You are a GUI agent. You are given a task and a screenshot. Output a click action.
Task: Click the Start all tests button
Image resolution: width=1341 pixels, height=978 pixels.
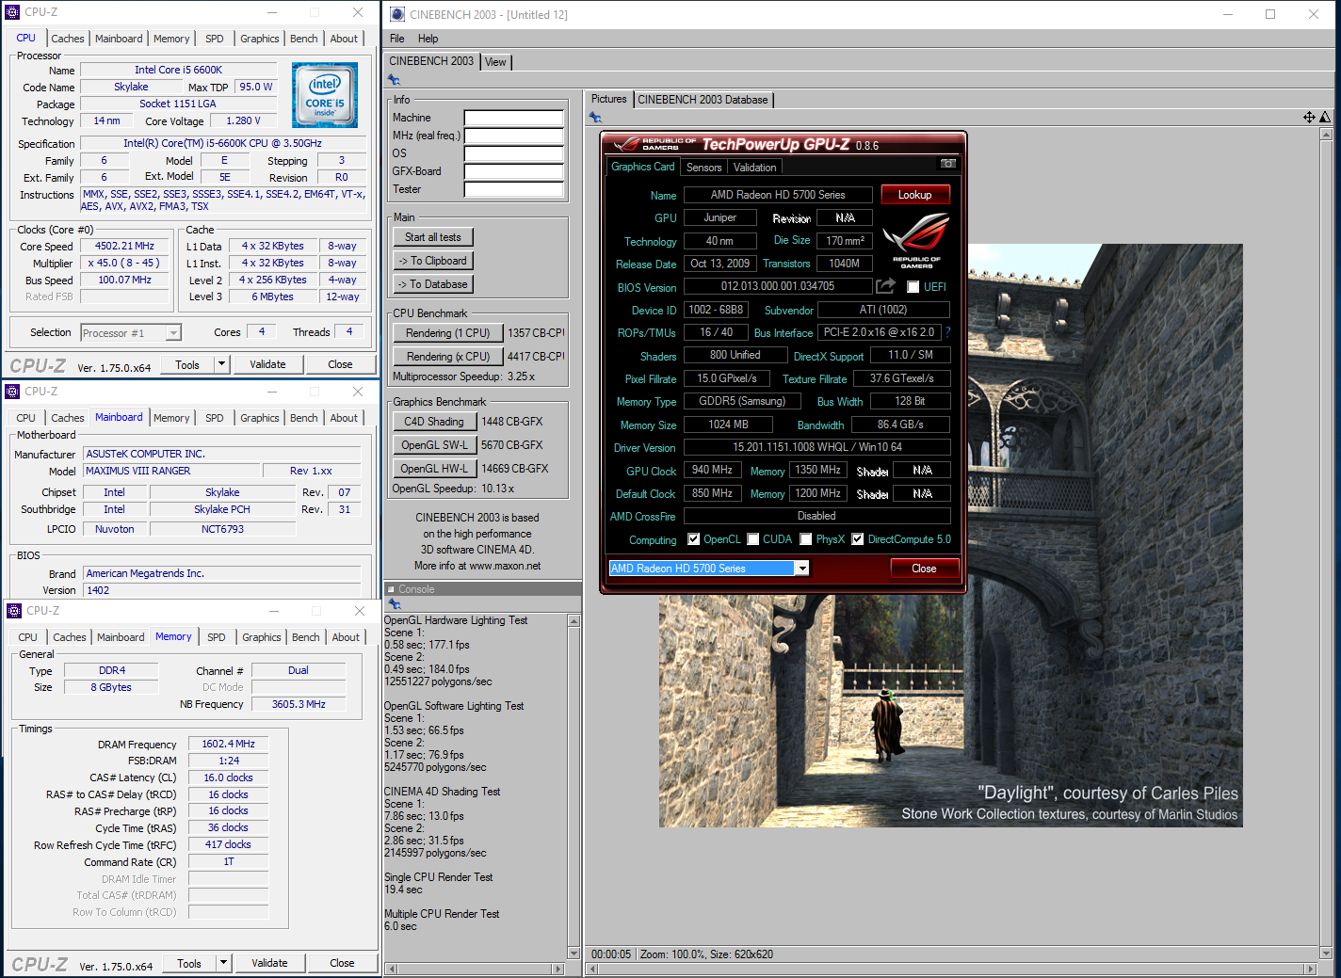click(x=433, y=237)
